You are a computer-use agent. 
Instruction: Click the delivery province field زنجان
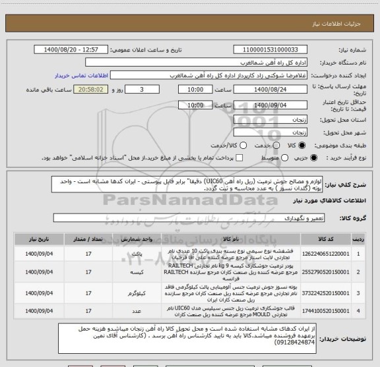270,120
